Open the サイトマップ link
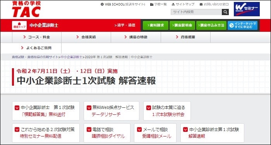 185,4
